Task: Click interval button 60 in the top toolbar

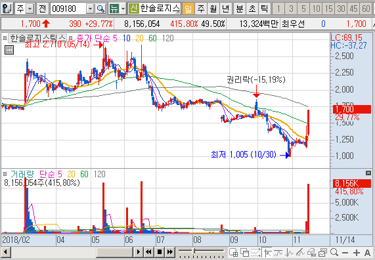Action: tap(366, 9)
